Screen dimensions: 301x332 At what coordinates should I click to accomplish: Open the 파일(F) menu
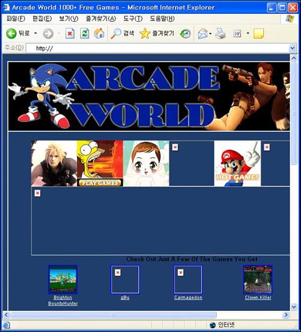pyautogui.click(x=16, y=19)
